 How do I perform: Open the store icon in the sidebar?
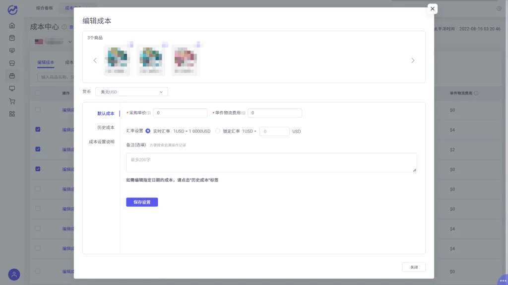point(12,63)
